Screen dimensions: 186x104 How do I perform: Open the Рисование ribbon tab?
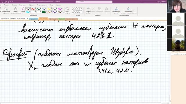point(23,5)
